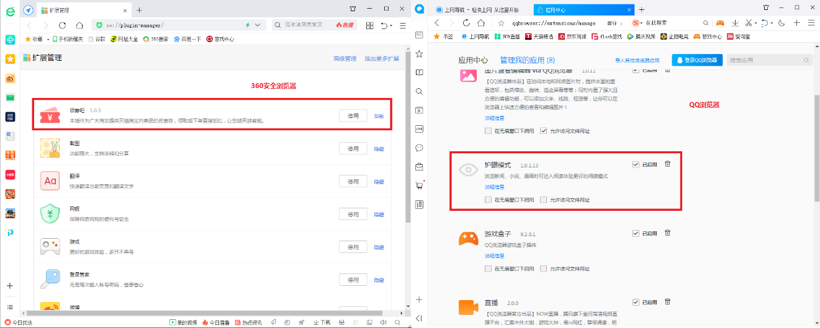Open the shopping cart icon in QQ sidebar
This screenshot has width=820, height=328.
419,185
